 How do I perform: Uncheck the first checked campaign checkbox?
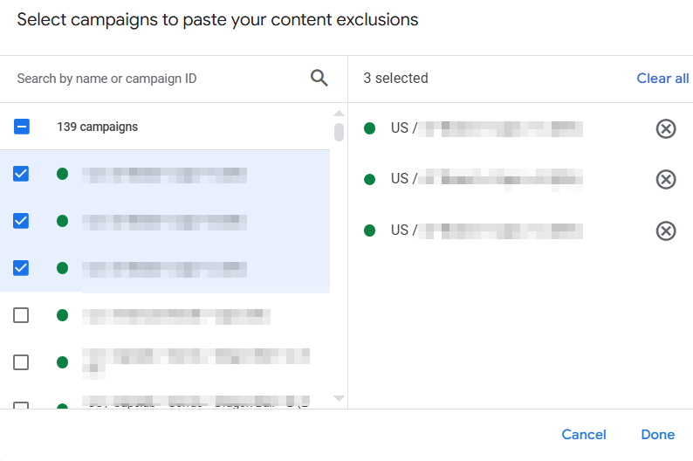point(21,174)
